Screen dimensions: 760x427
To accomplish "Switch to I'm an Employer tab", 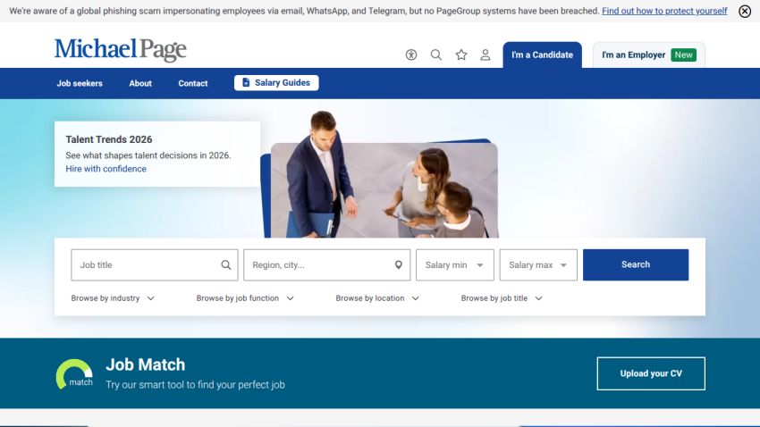I will tap(648, 54).
